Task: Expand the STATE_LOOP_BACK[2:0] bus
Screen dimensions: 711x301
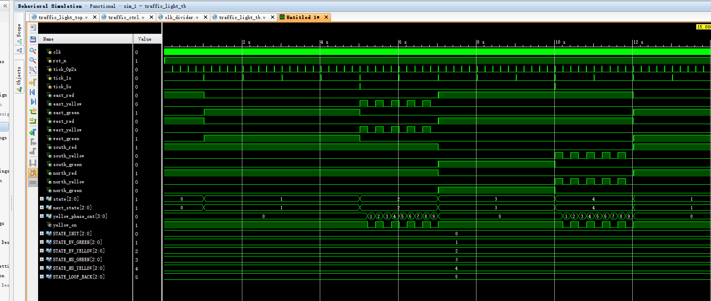Action: pyautogui.click(x=42, y=277)
